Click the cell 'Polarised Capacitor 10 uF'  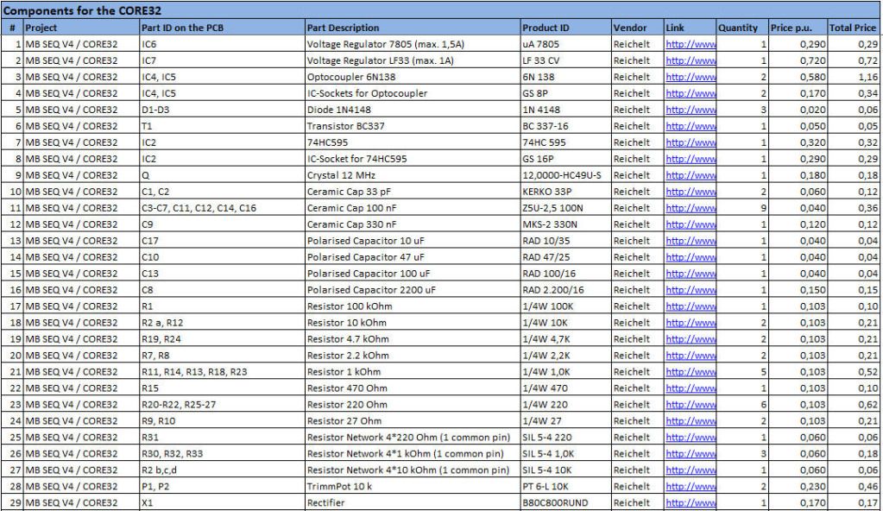(x=413, y=240)
